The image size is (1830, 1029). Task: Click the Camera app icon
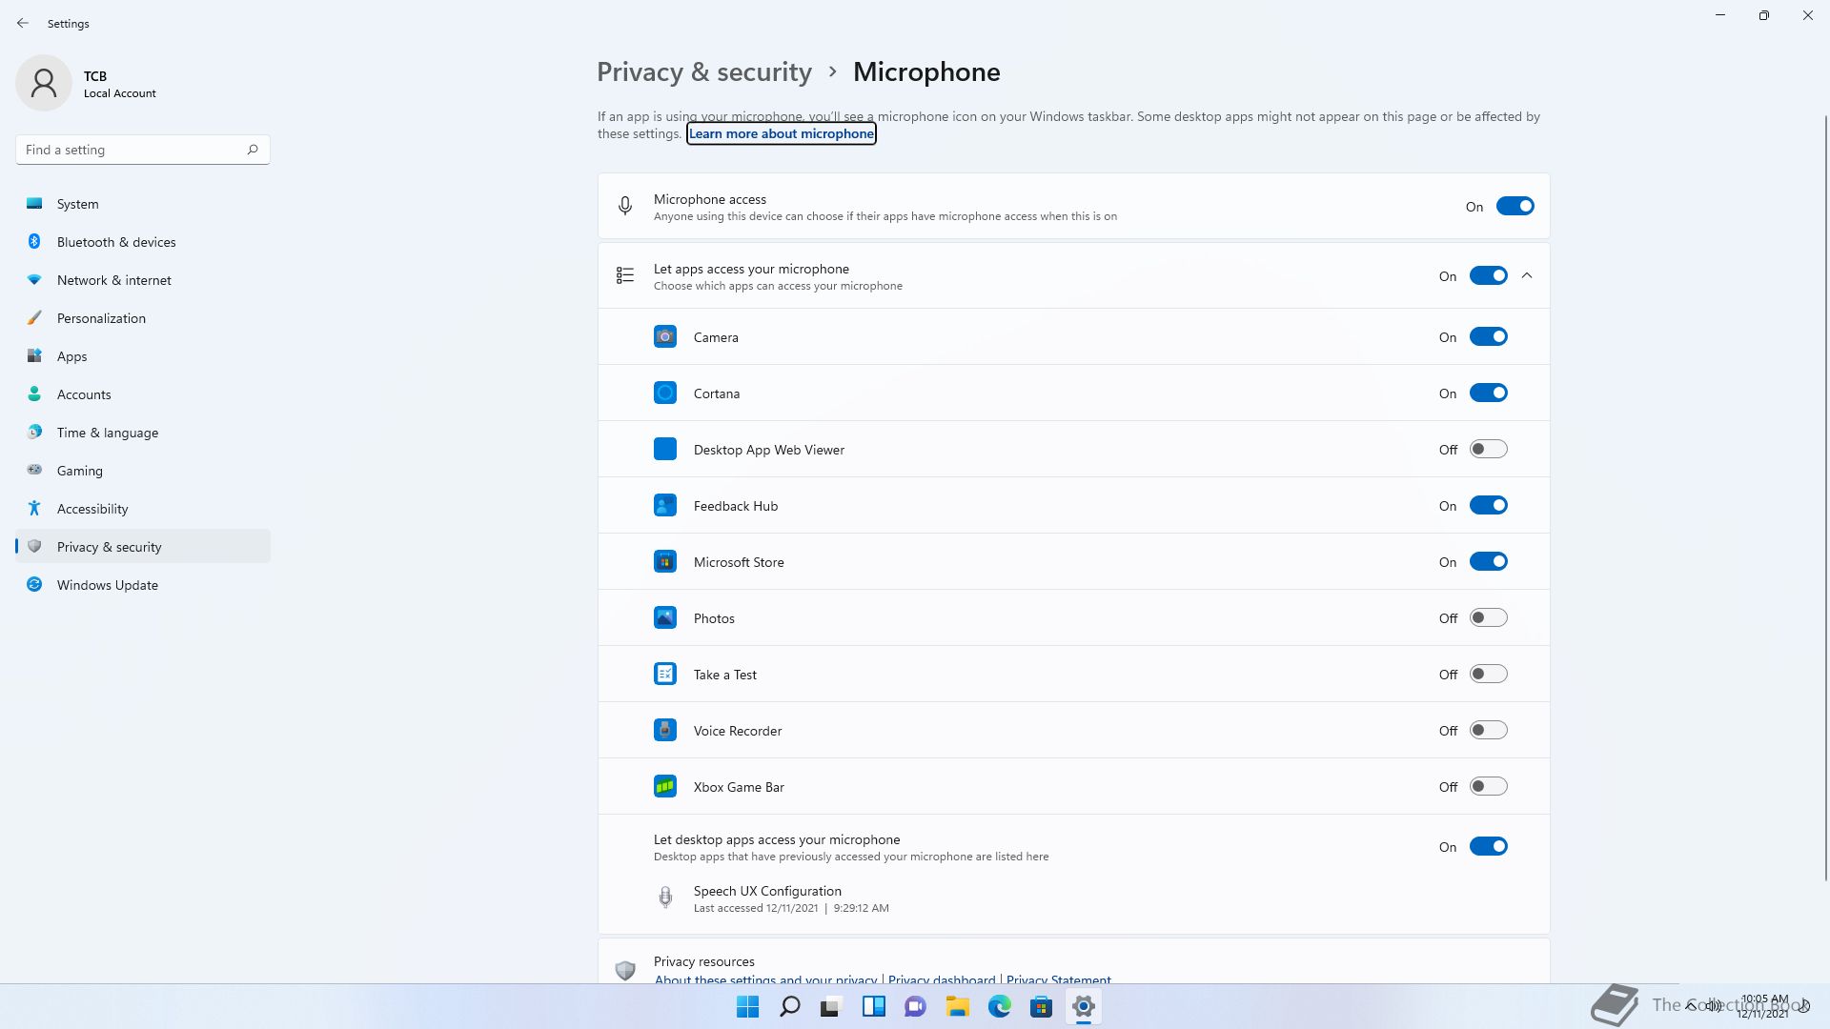click(x=665, y=336)
